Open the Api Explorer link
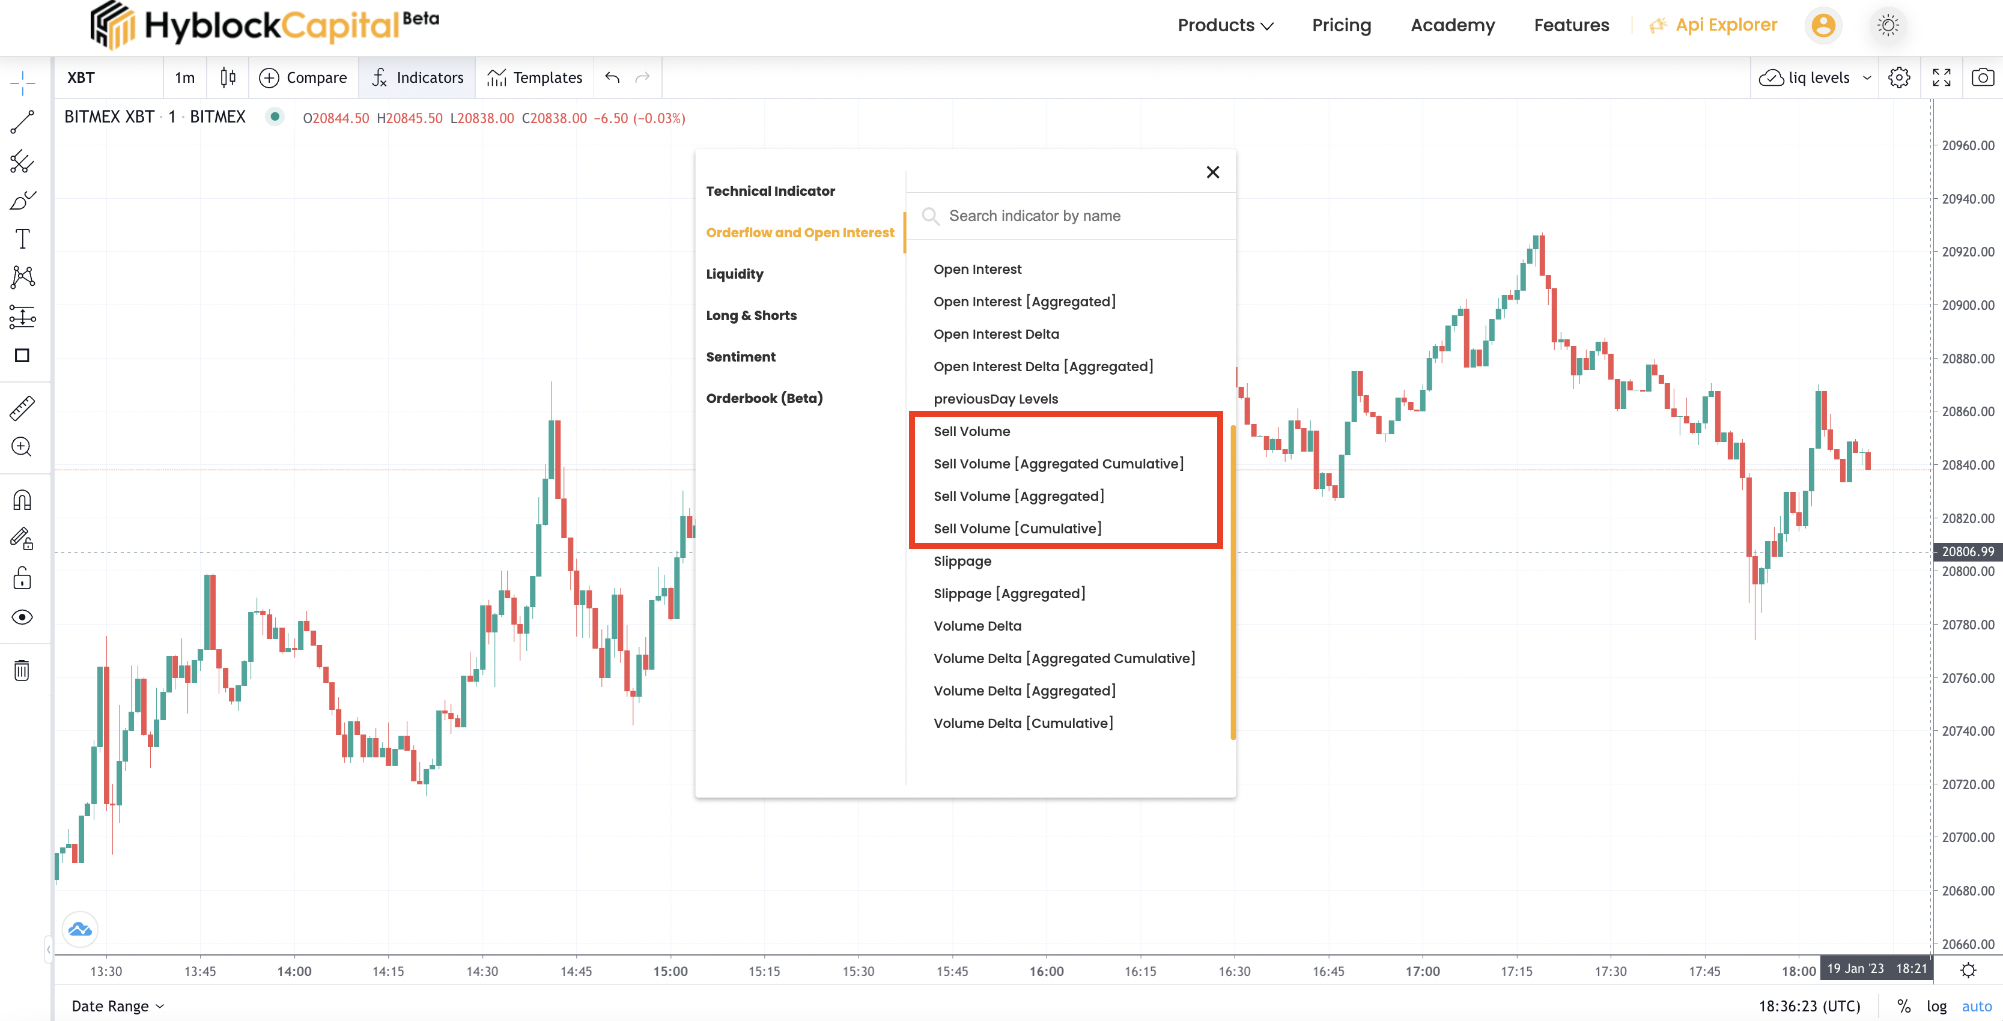Screen dimensions: 2003x1021 pyautogui.click(x=1725, y=26)
